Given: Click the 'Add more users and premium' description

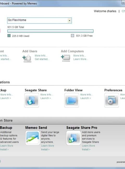Looking at the screenshot, I should point(91,137).
